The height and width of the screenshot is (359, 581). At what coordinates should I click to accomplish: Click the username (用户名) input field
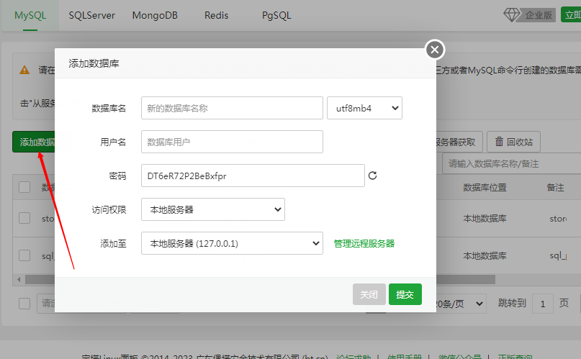[x=232, y=142]
